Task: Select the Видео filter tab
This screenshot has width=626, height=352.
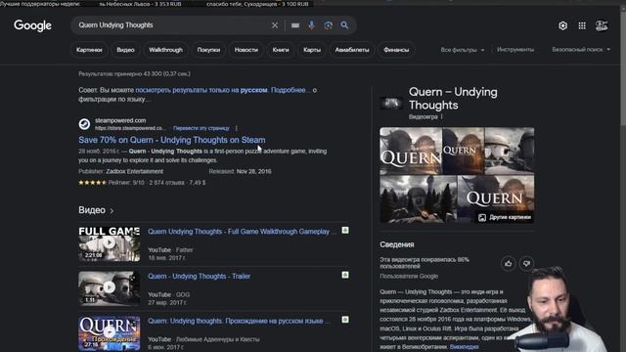Action: (125, 50)
